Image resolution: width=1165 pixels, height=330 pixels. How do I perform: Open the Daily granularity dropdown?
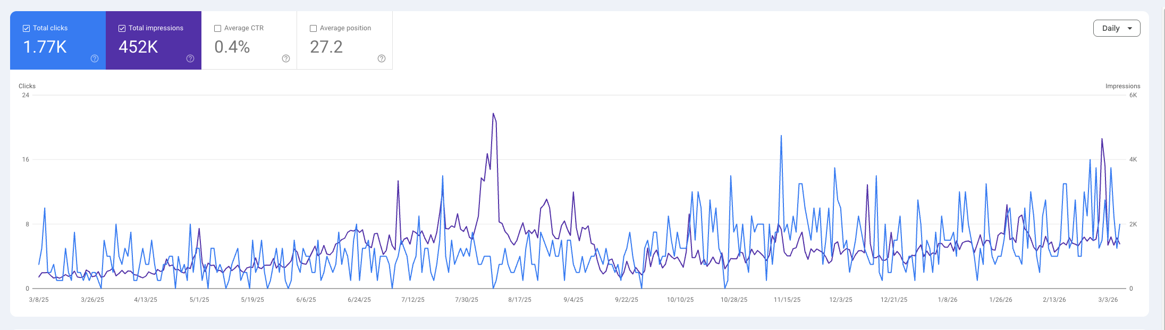[1116, 28]
